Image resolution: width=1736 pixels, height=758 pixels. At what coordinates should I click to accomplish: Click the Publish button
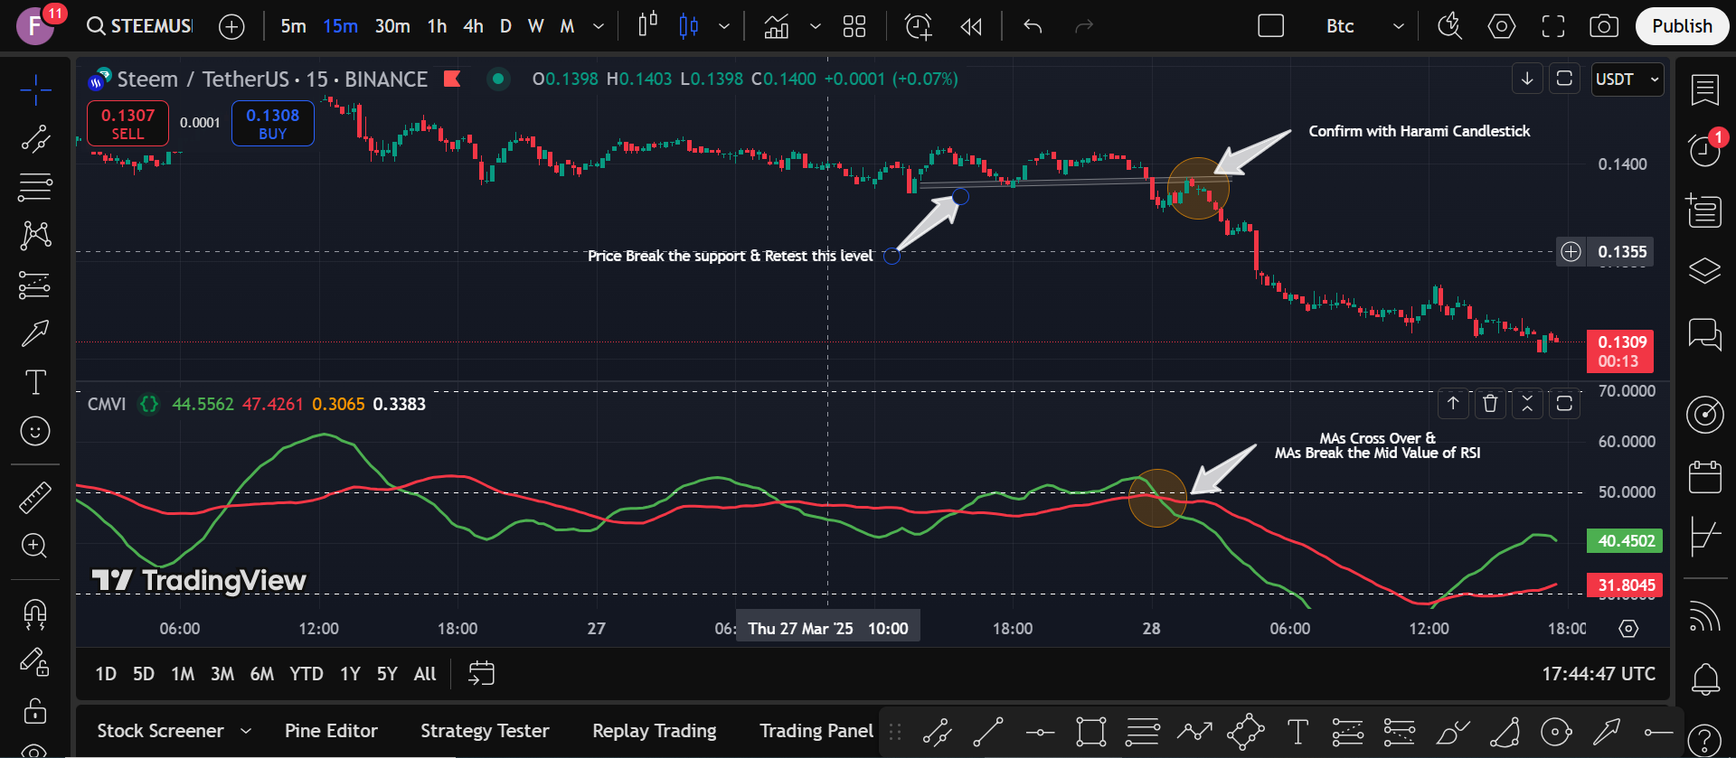pyautogui.click(x=1682, y=26)
